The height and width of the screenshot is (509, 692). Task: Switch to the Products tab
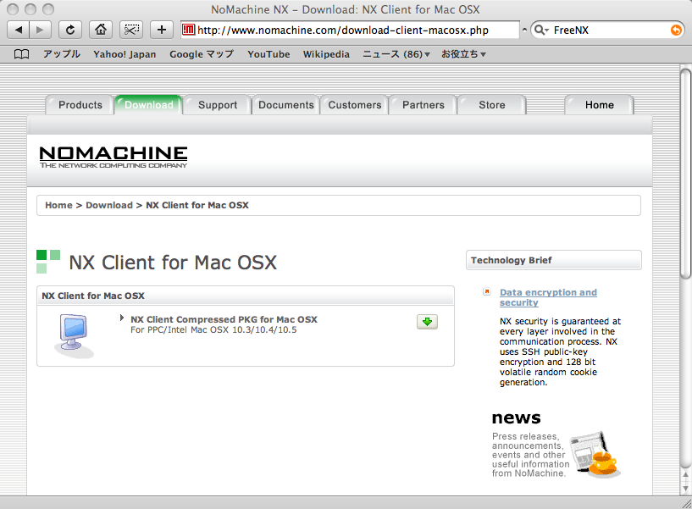[x=80, y=105]
